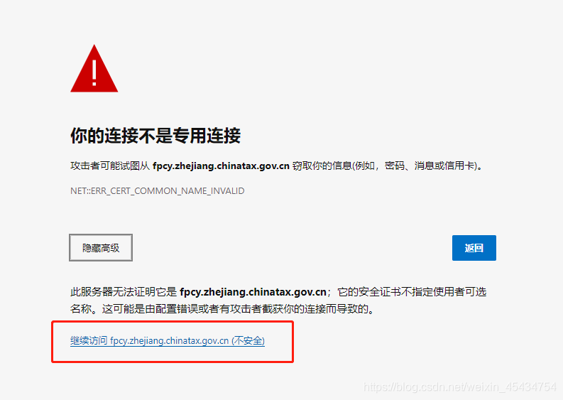The image size is (563, 400).
Task: Click the text 窃取你的信息
Action: click(322, 166)
